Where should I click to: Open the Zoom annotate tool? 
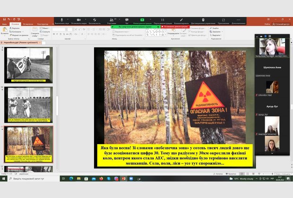coord(181,20)
